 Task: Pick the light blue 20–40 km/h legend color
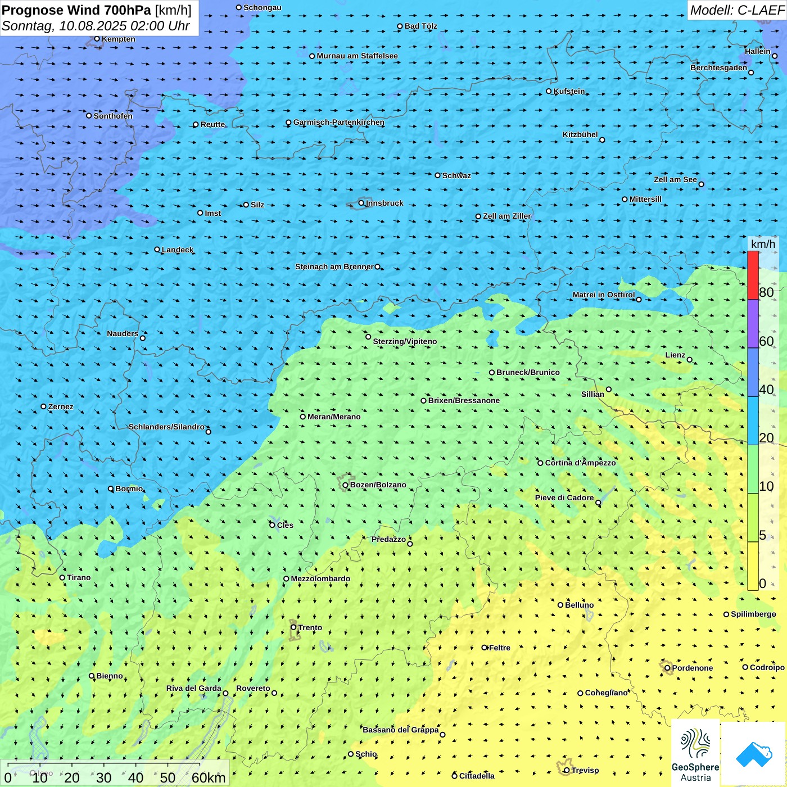point(753,421)
